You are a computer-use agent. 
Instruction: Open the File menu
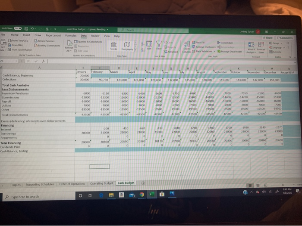[x=3, y=34]
